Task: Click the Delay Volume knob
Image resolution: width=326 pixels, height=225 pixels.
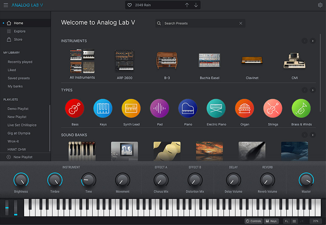Action: (x=233, y=180)
